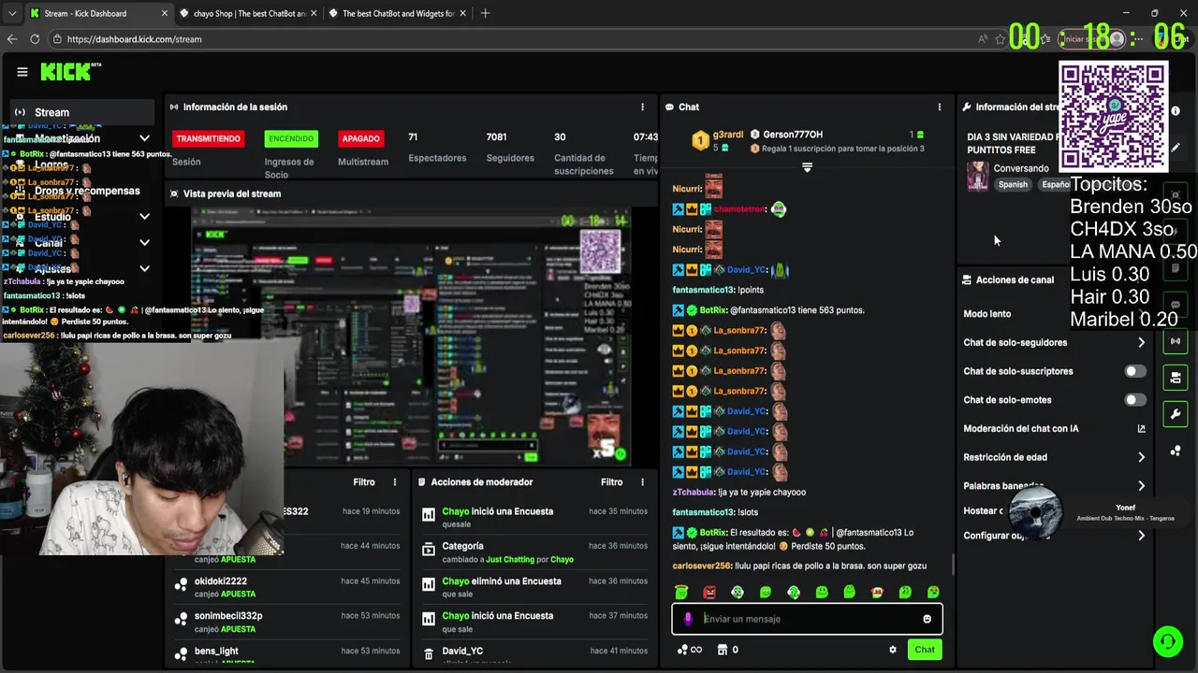Open moderator actions panel three-dot menu
This screenshot has width=1198, height=673.
(x=642, y=482)
